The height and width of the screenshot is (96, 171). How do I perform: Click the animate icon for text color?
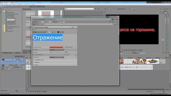[x=76, y=47]
